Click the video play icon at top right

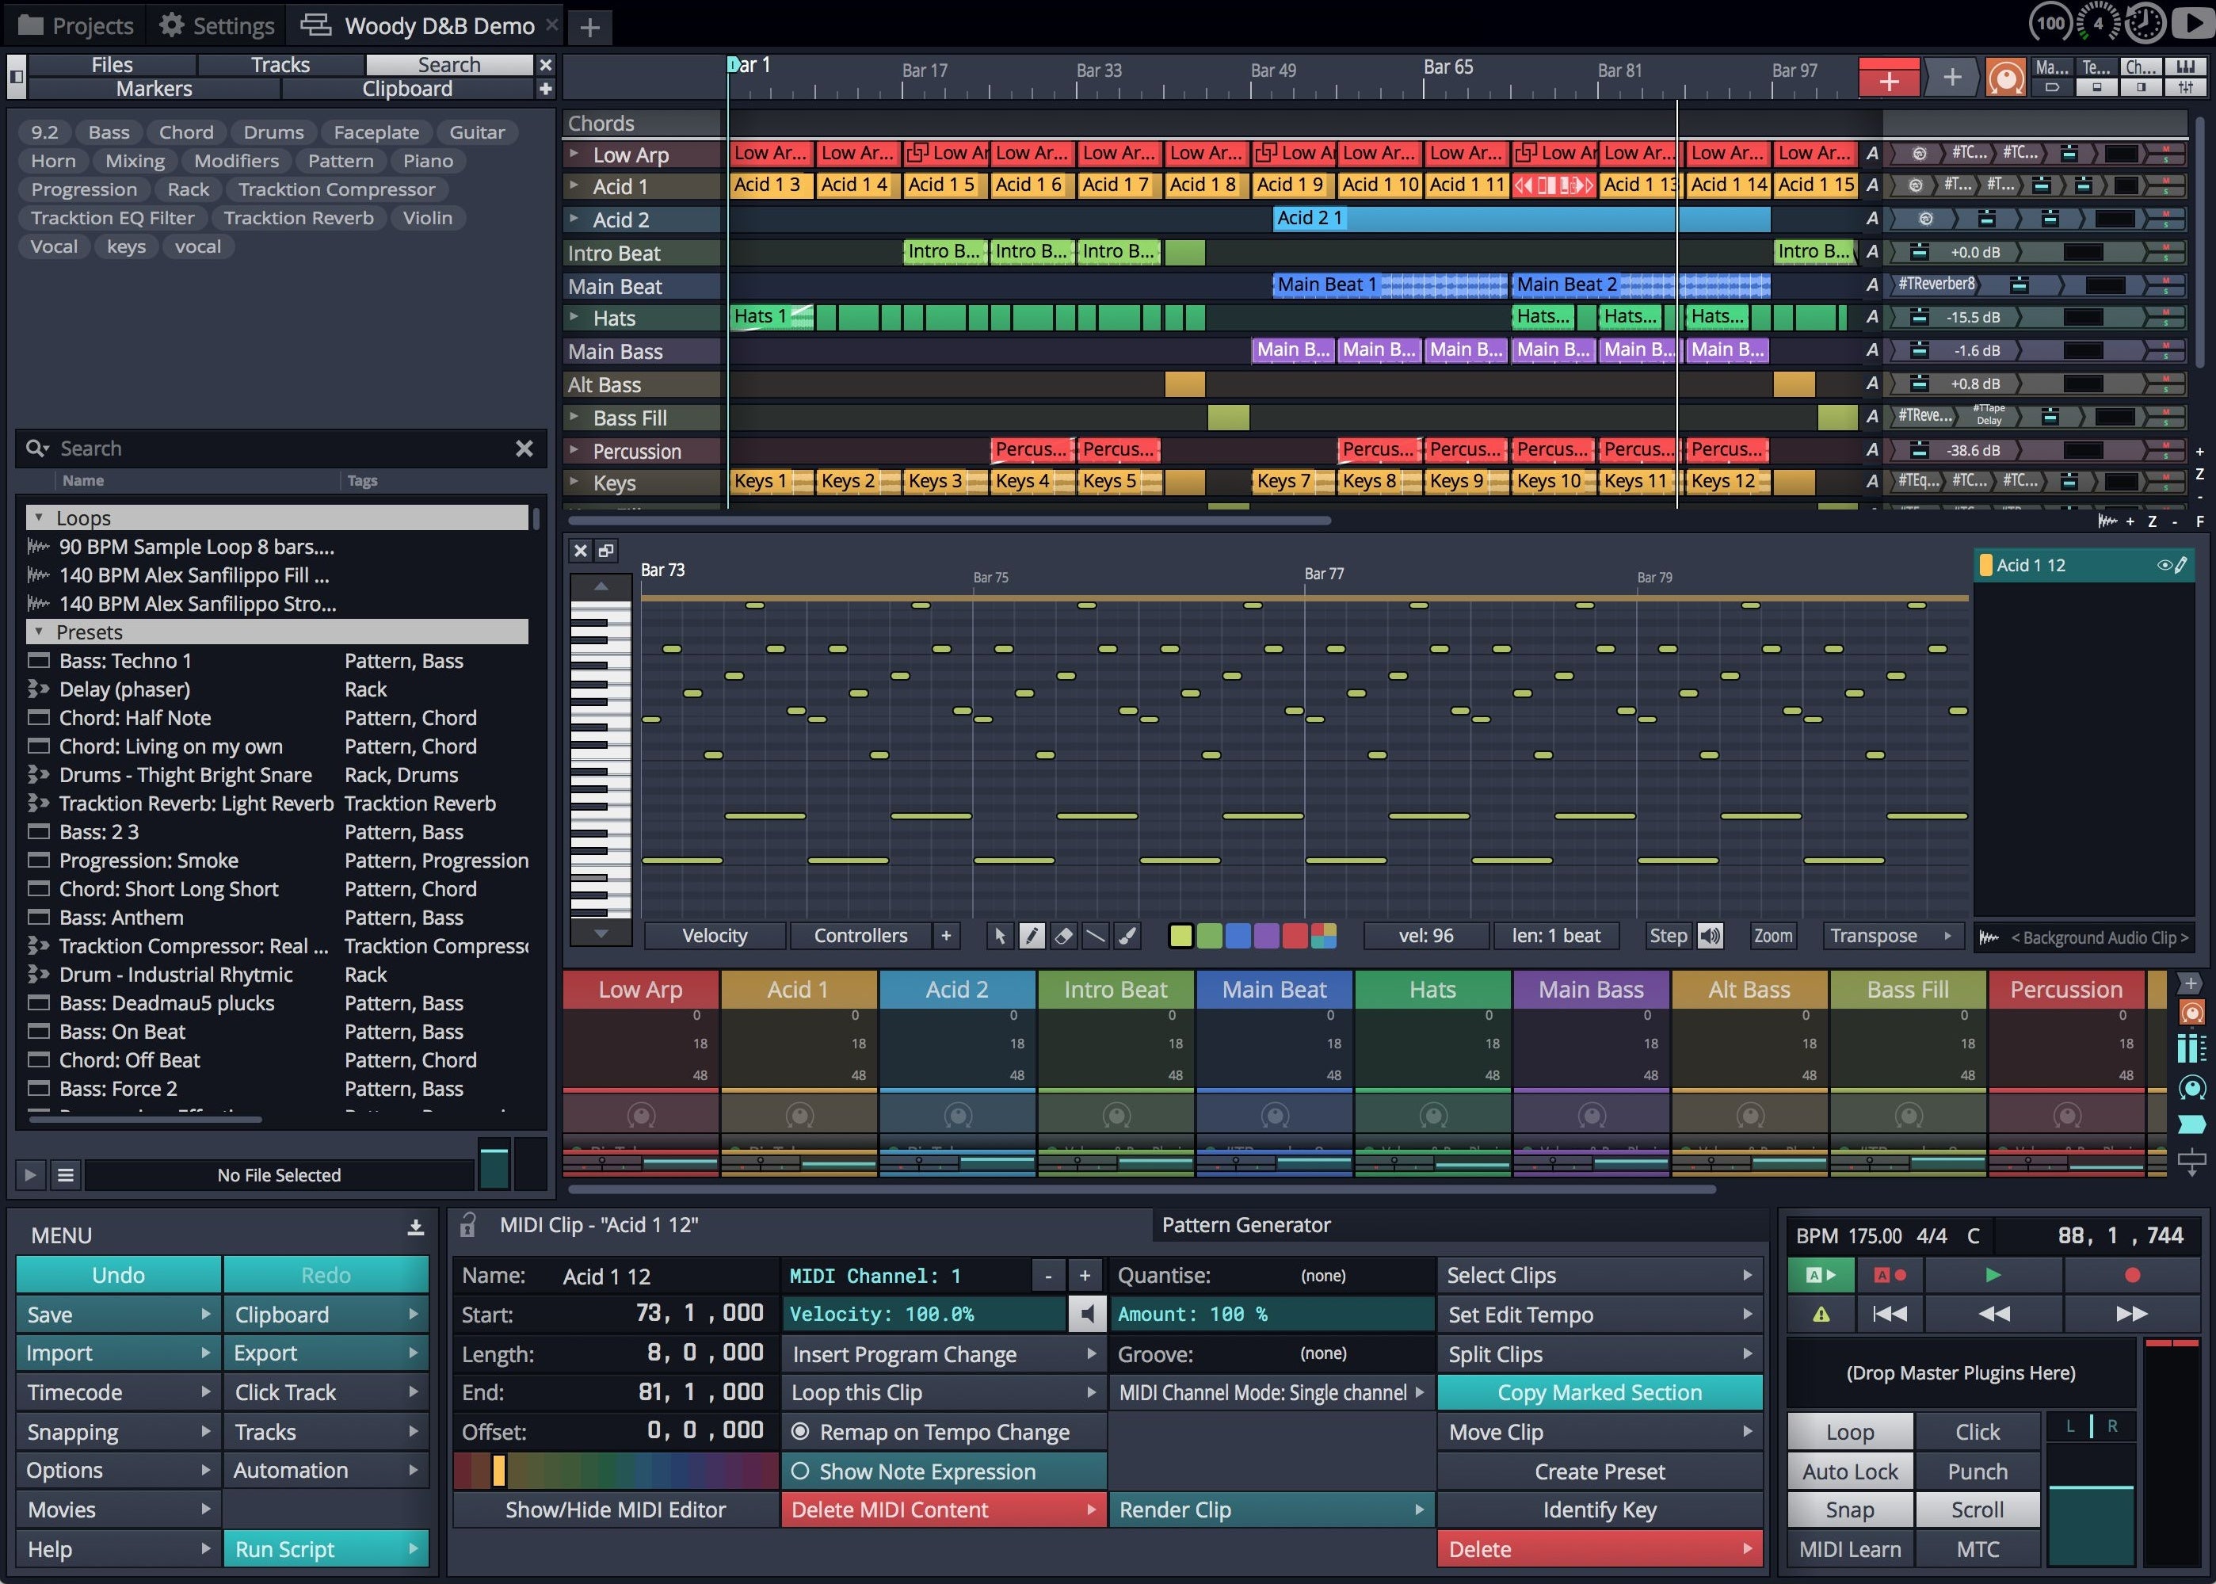point(2192,24)
